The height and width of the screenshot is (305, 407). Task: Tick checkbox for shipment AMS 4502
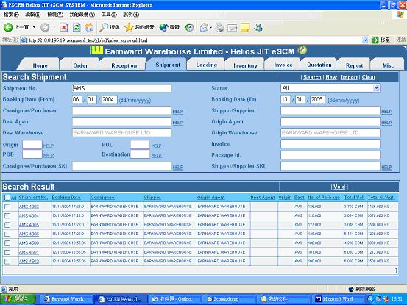[7, 261]
